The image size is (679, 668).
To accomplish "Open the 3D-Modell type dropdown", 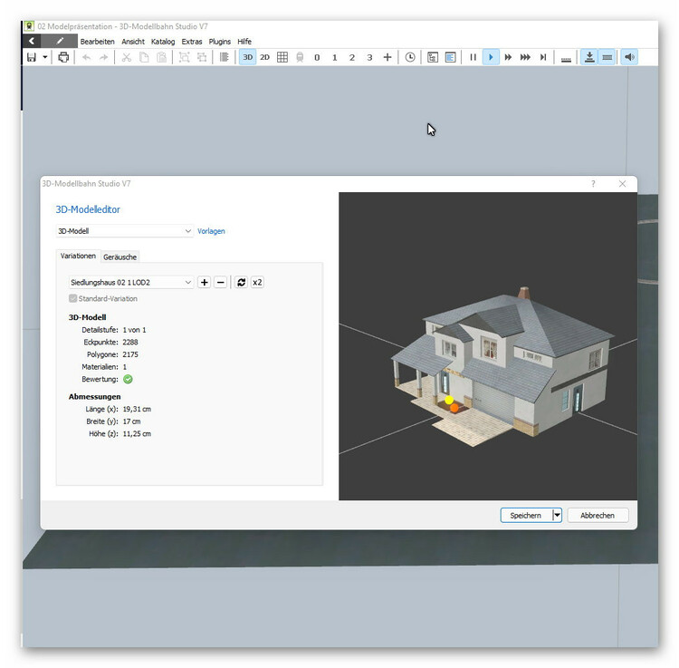I will (x=124, y=231).
